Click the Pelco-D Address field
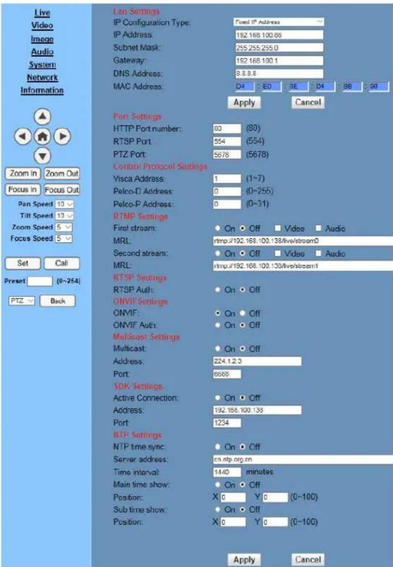Image resolution: width=393 pixels, height=567 pixels. 227,191
